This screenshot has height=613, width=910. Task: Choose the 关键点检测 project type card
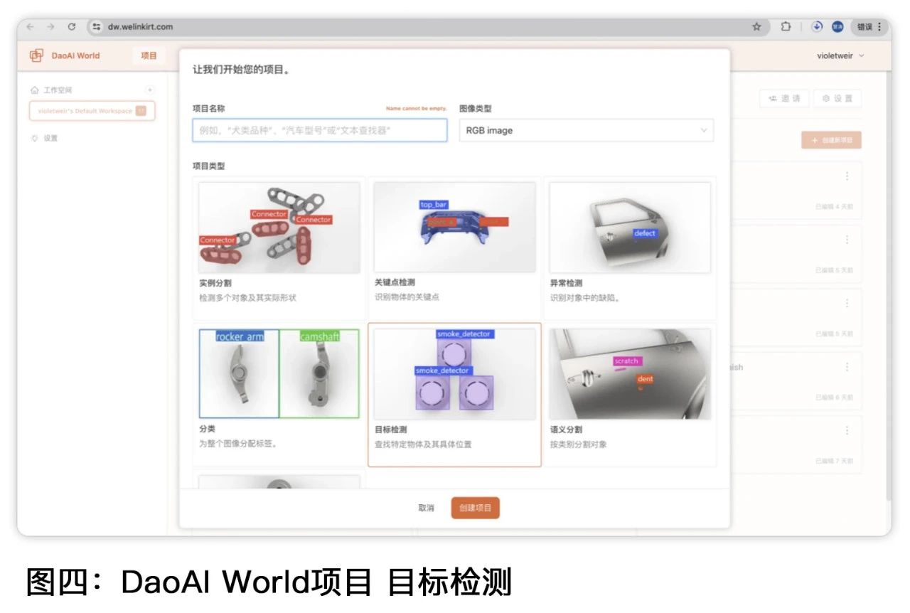(454, 248)
